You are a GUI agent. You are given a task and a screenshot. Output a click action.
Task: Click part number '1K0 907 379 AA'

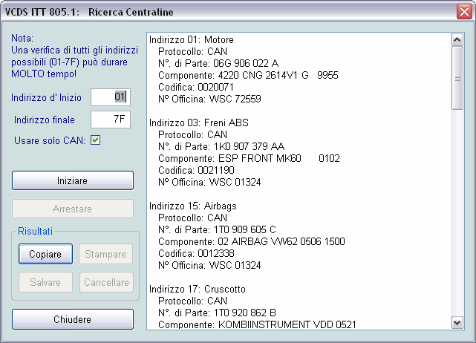pos(249,146)
